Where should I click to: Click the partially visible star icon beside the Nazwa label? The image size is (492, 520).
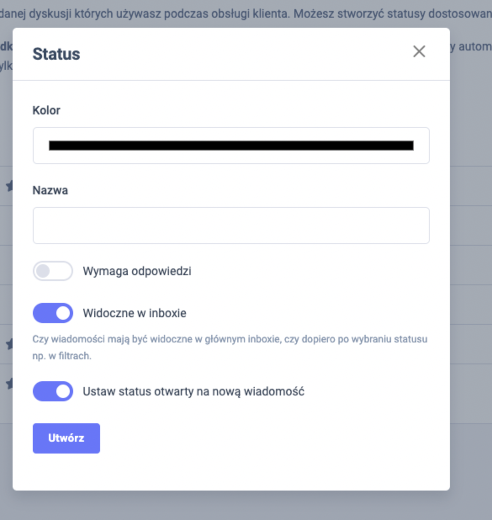(9, 186)
